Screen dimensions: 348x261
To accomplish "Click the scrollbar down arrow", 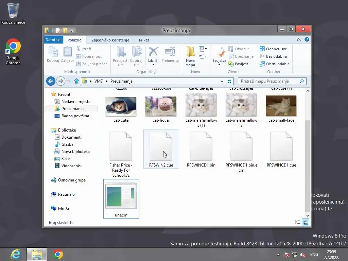I will [307, 215].
